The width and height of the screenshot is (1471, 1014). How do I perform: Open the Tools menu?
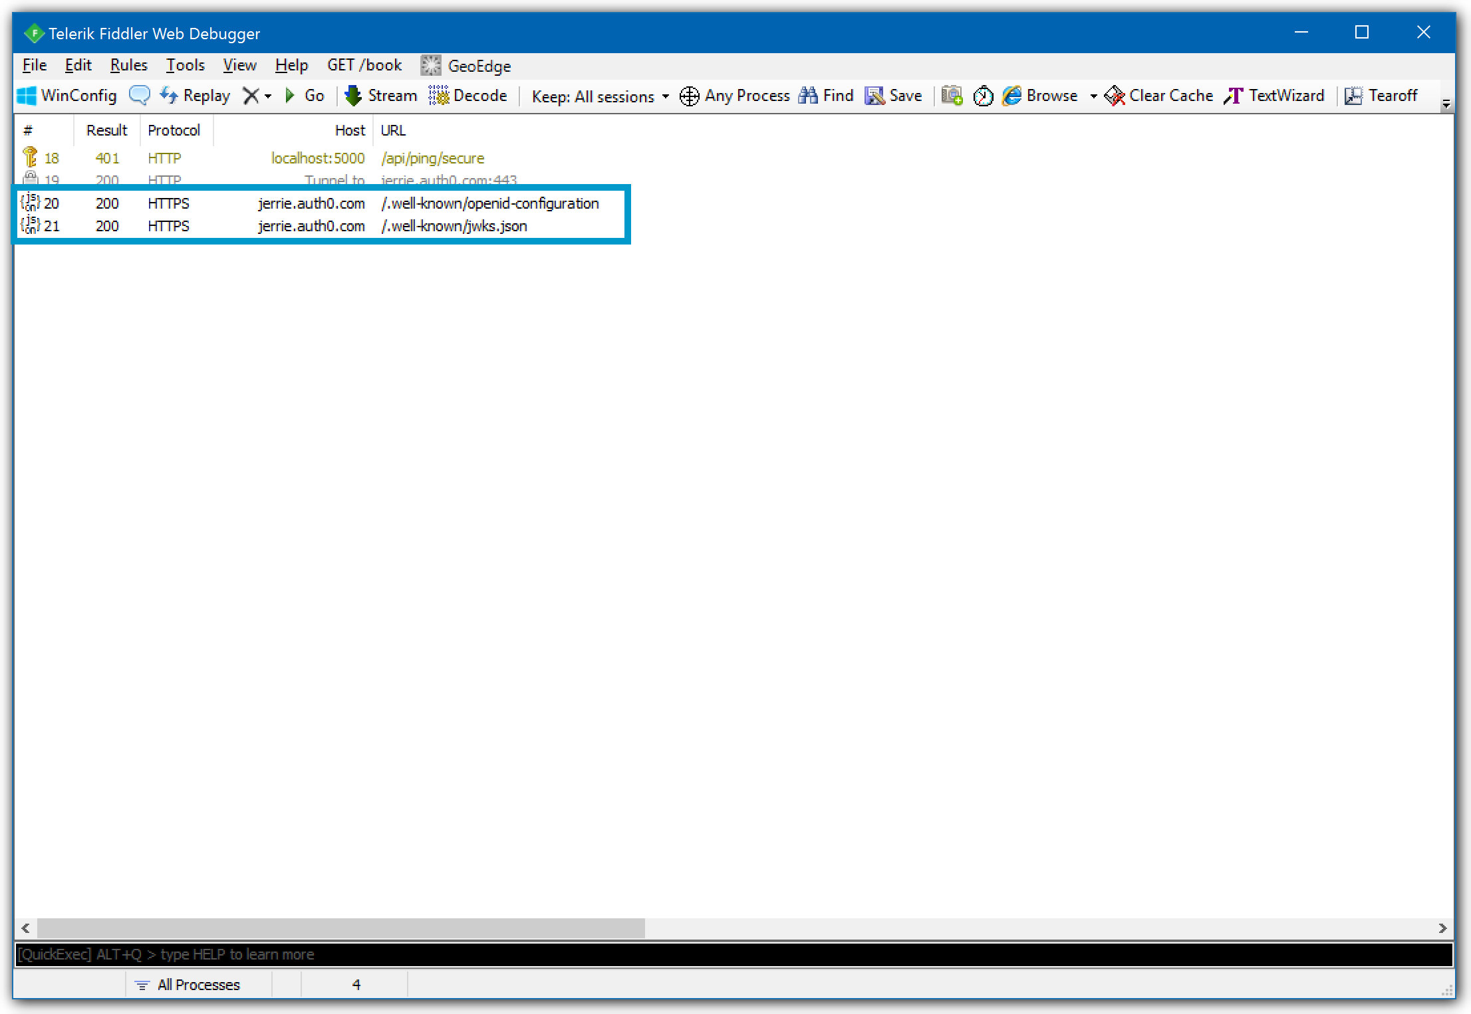[185, 65]
